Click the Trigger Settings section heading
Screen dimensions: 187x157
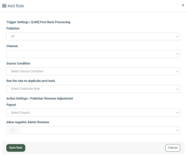click(38, 22)
